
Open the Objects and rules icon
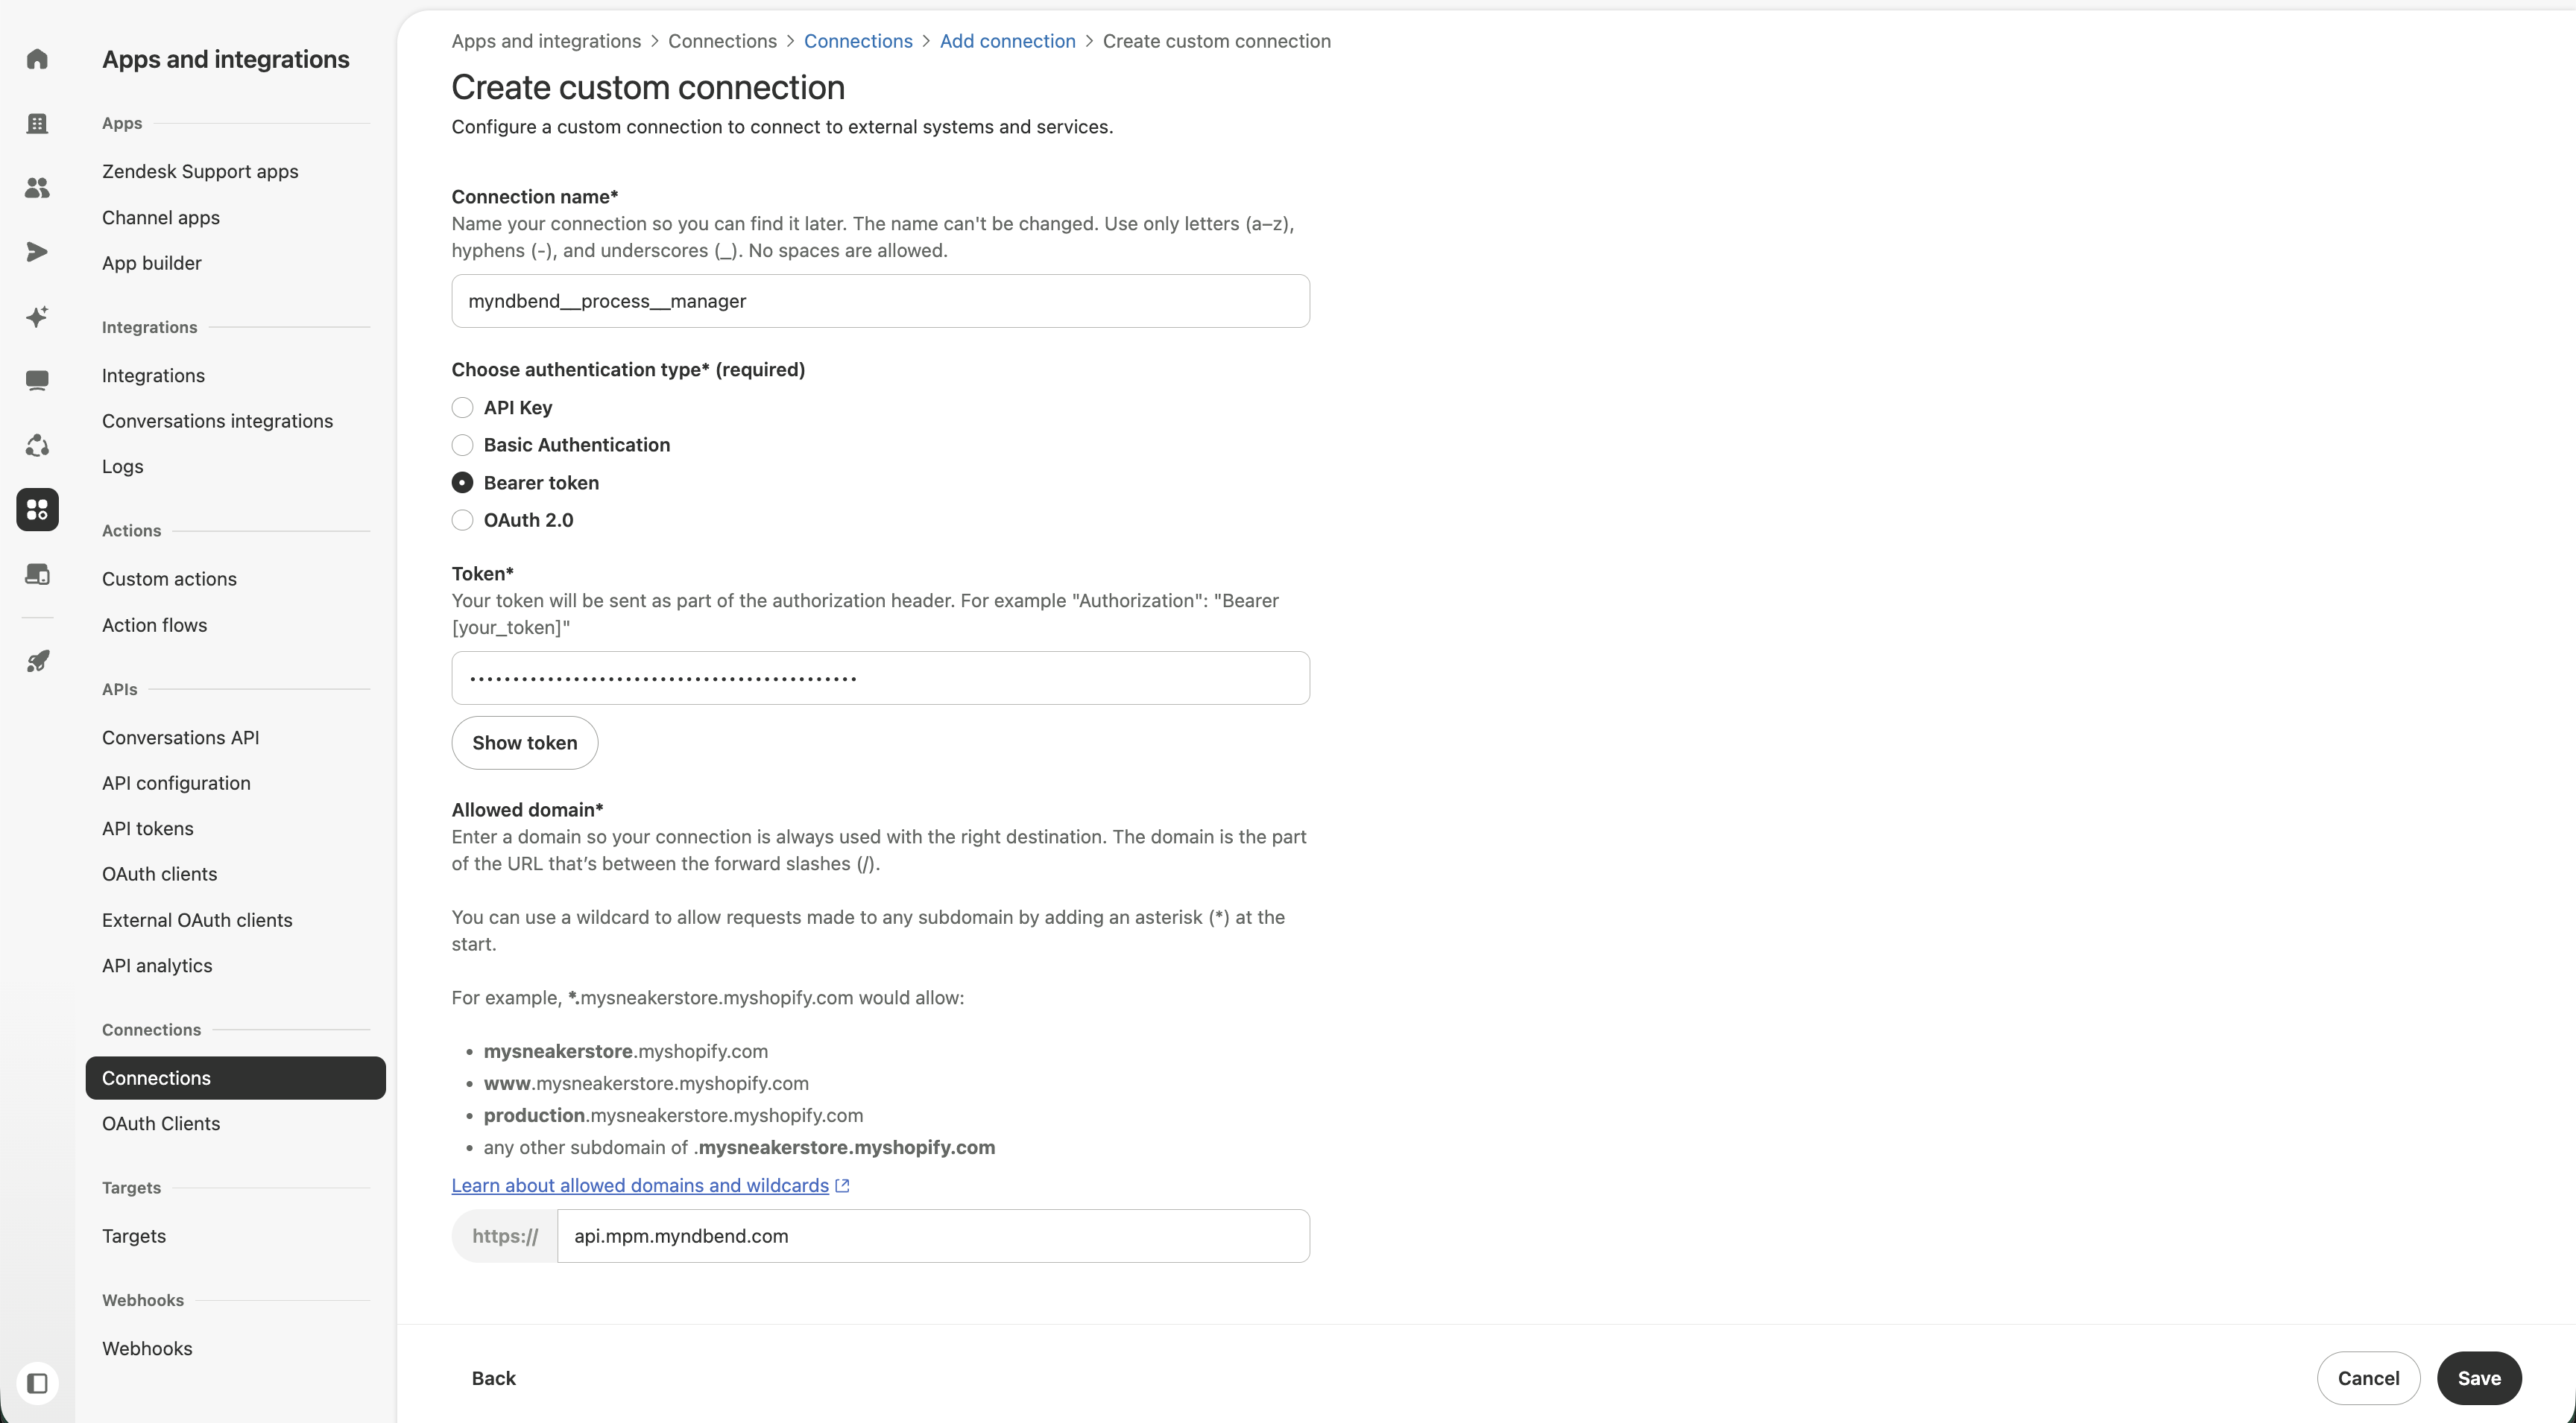click(x=37, y=446)
